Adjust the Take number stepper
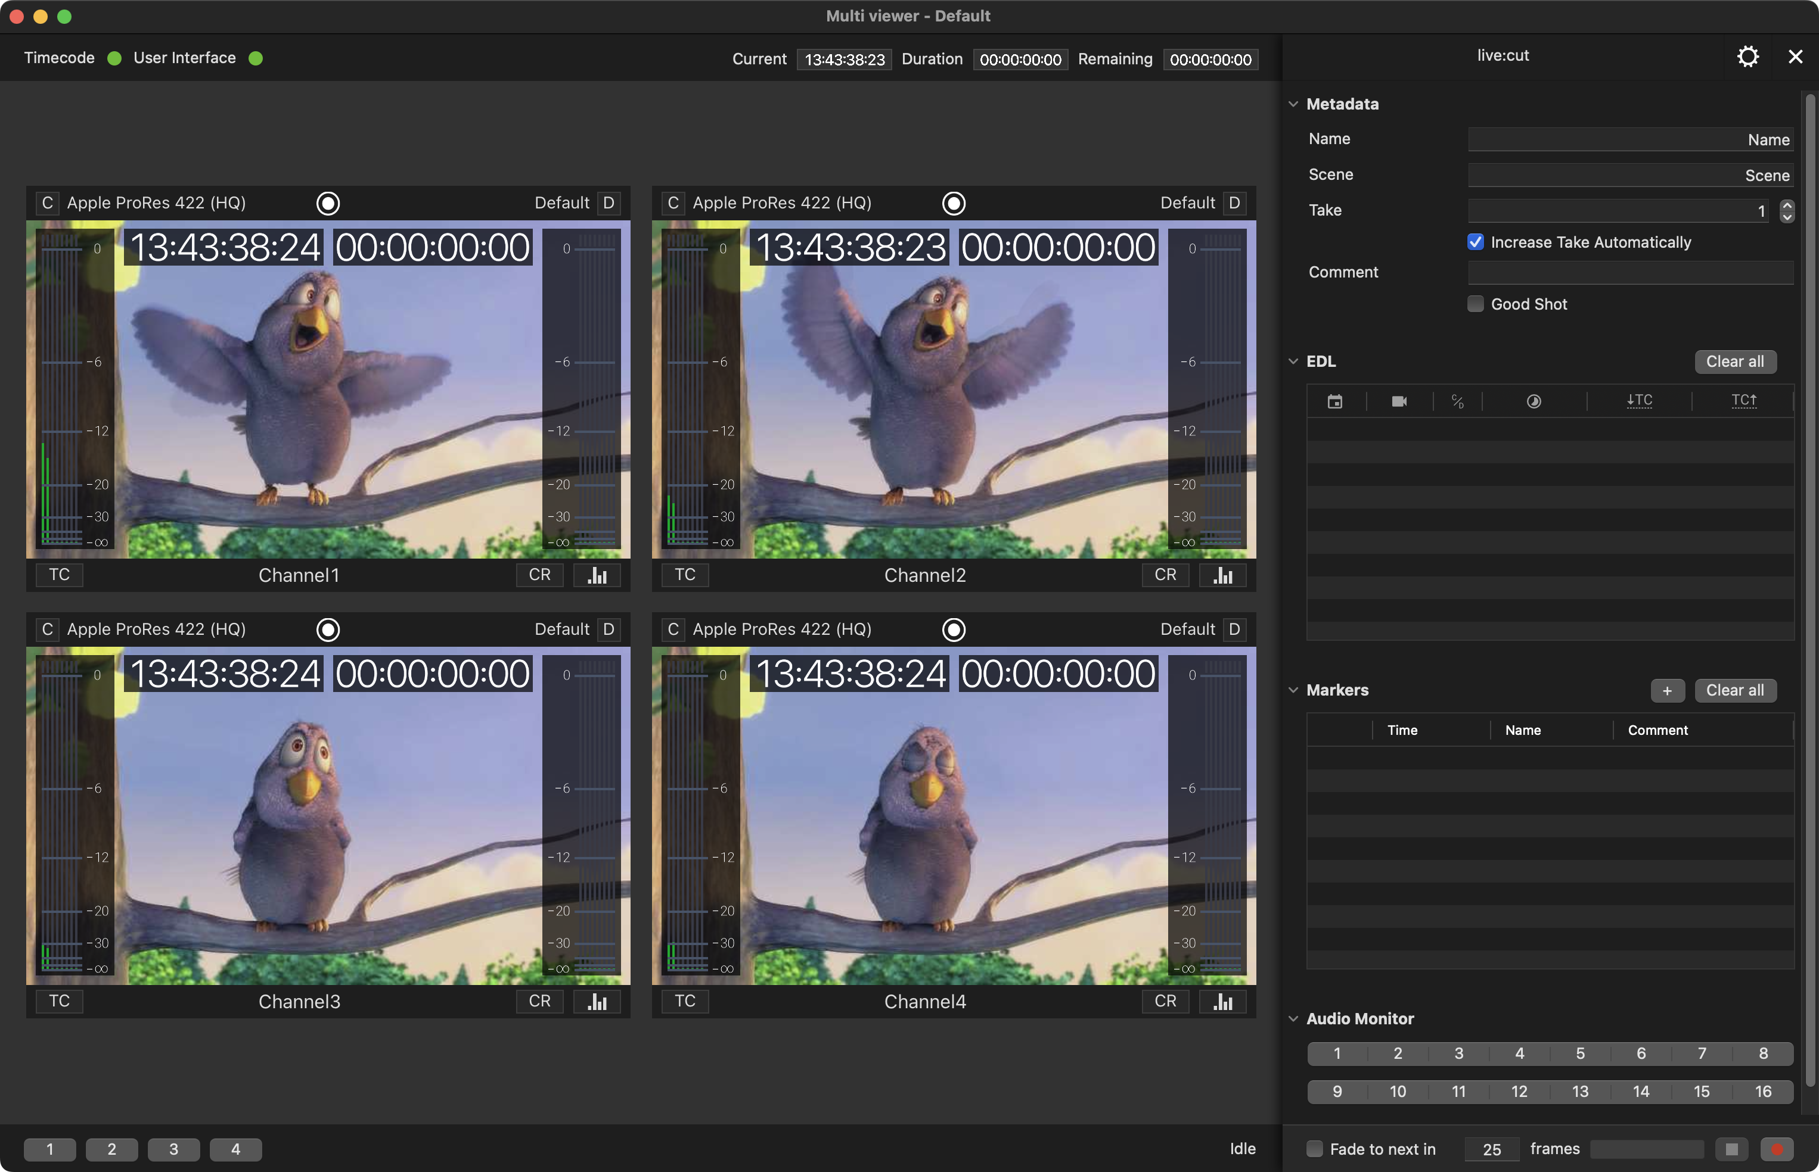The height and width of the screenshot is (1172, 1819). (1787, 211)
